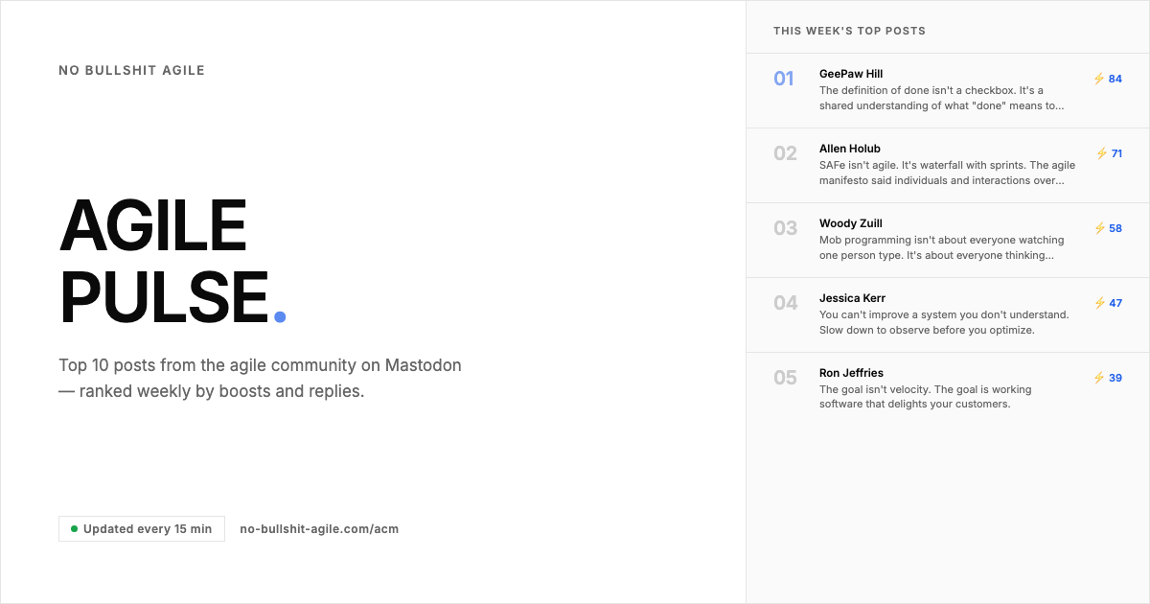Click the Updated every 15 min badge

[x=141, y=528]
